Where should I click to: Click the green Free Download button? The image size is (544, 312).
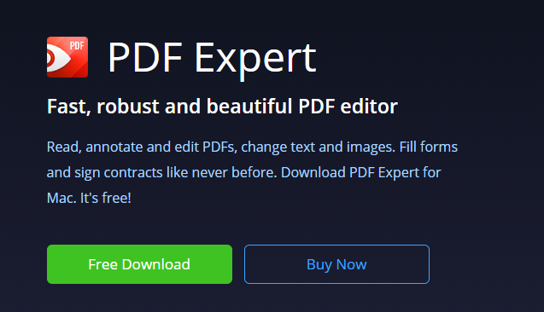coord(139,264)
